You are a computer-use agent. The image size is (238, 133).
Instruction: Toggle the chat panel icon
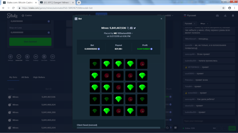point(176,128)
